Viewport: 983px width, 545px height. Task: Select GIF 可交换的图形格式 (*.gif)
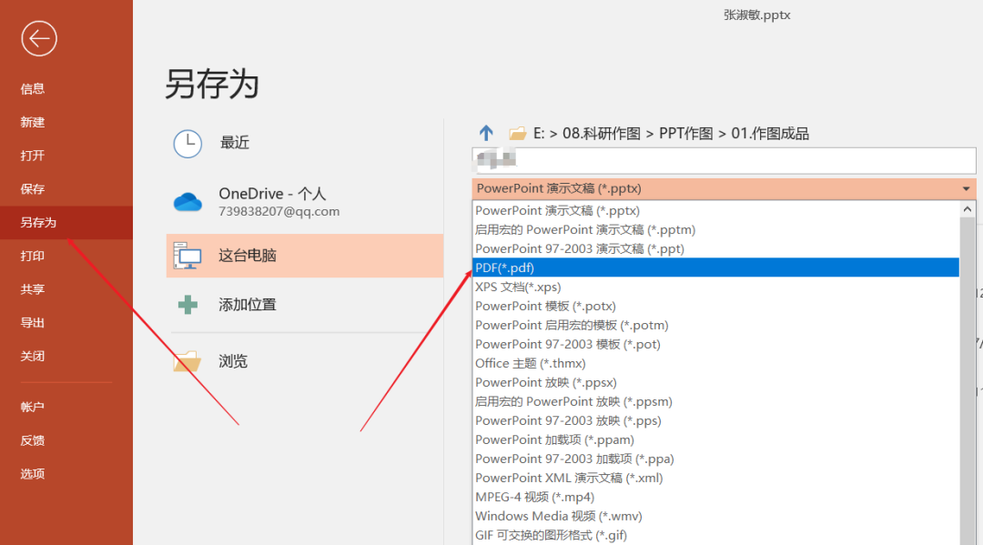coord(715,535)
